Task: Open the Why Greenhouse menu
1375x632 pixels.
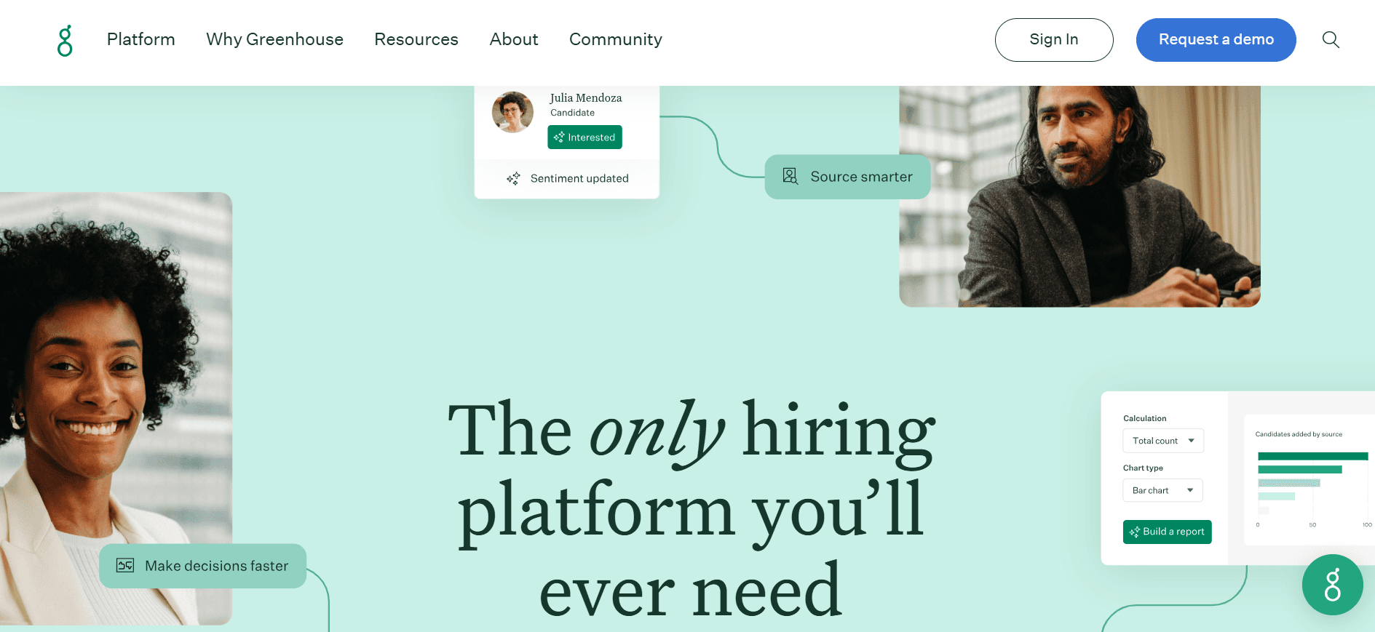Action: (x=274, y=39)
